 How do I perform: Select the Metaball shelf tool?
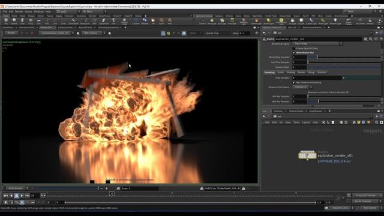click(145, 22)
